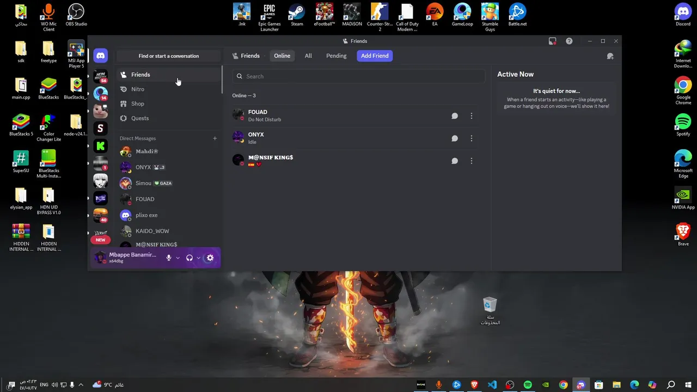Open Google Chrome from the taskbar
Screen dimensions: 697x392
(563, 385)
